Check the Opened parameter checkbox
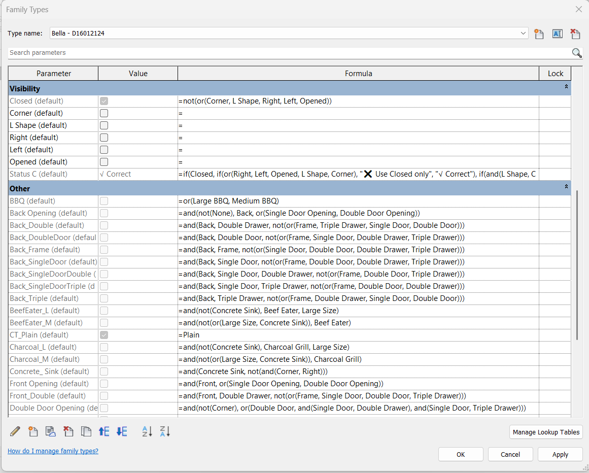The width and height of the screenshot is (589, 473). point(104,162)
